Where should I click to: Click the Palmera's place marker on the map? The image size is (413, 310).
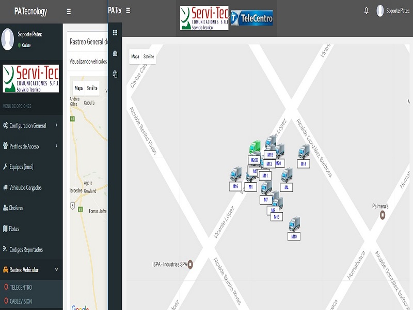click(x=383, y=214)
